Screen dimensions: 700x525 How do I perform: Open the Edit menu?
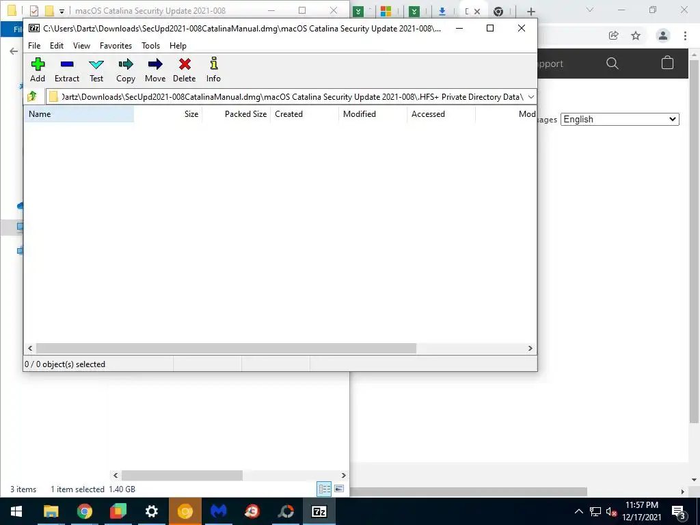coord(56,46)
